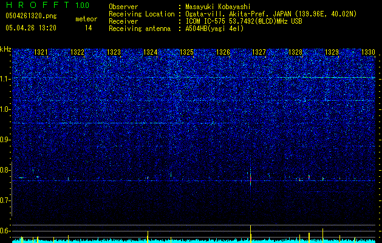This screenshot has width=382, height=243.
Task: Click the 0.9 frequency axis label
Action: [5, 140]
